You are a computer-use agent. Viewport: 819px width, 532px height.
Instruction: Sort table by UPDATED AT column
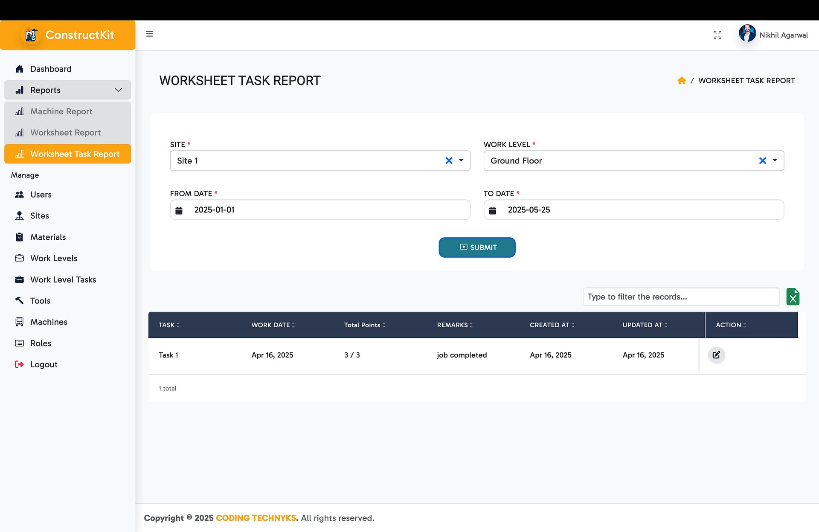(x=645, y=325)
